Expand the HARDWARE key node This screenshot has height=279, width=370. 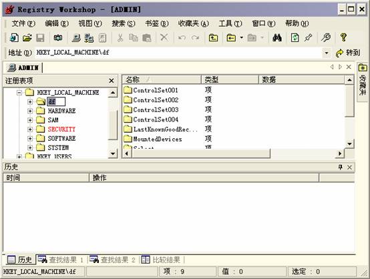coord(30,111)
